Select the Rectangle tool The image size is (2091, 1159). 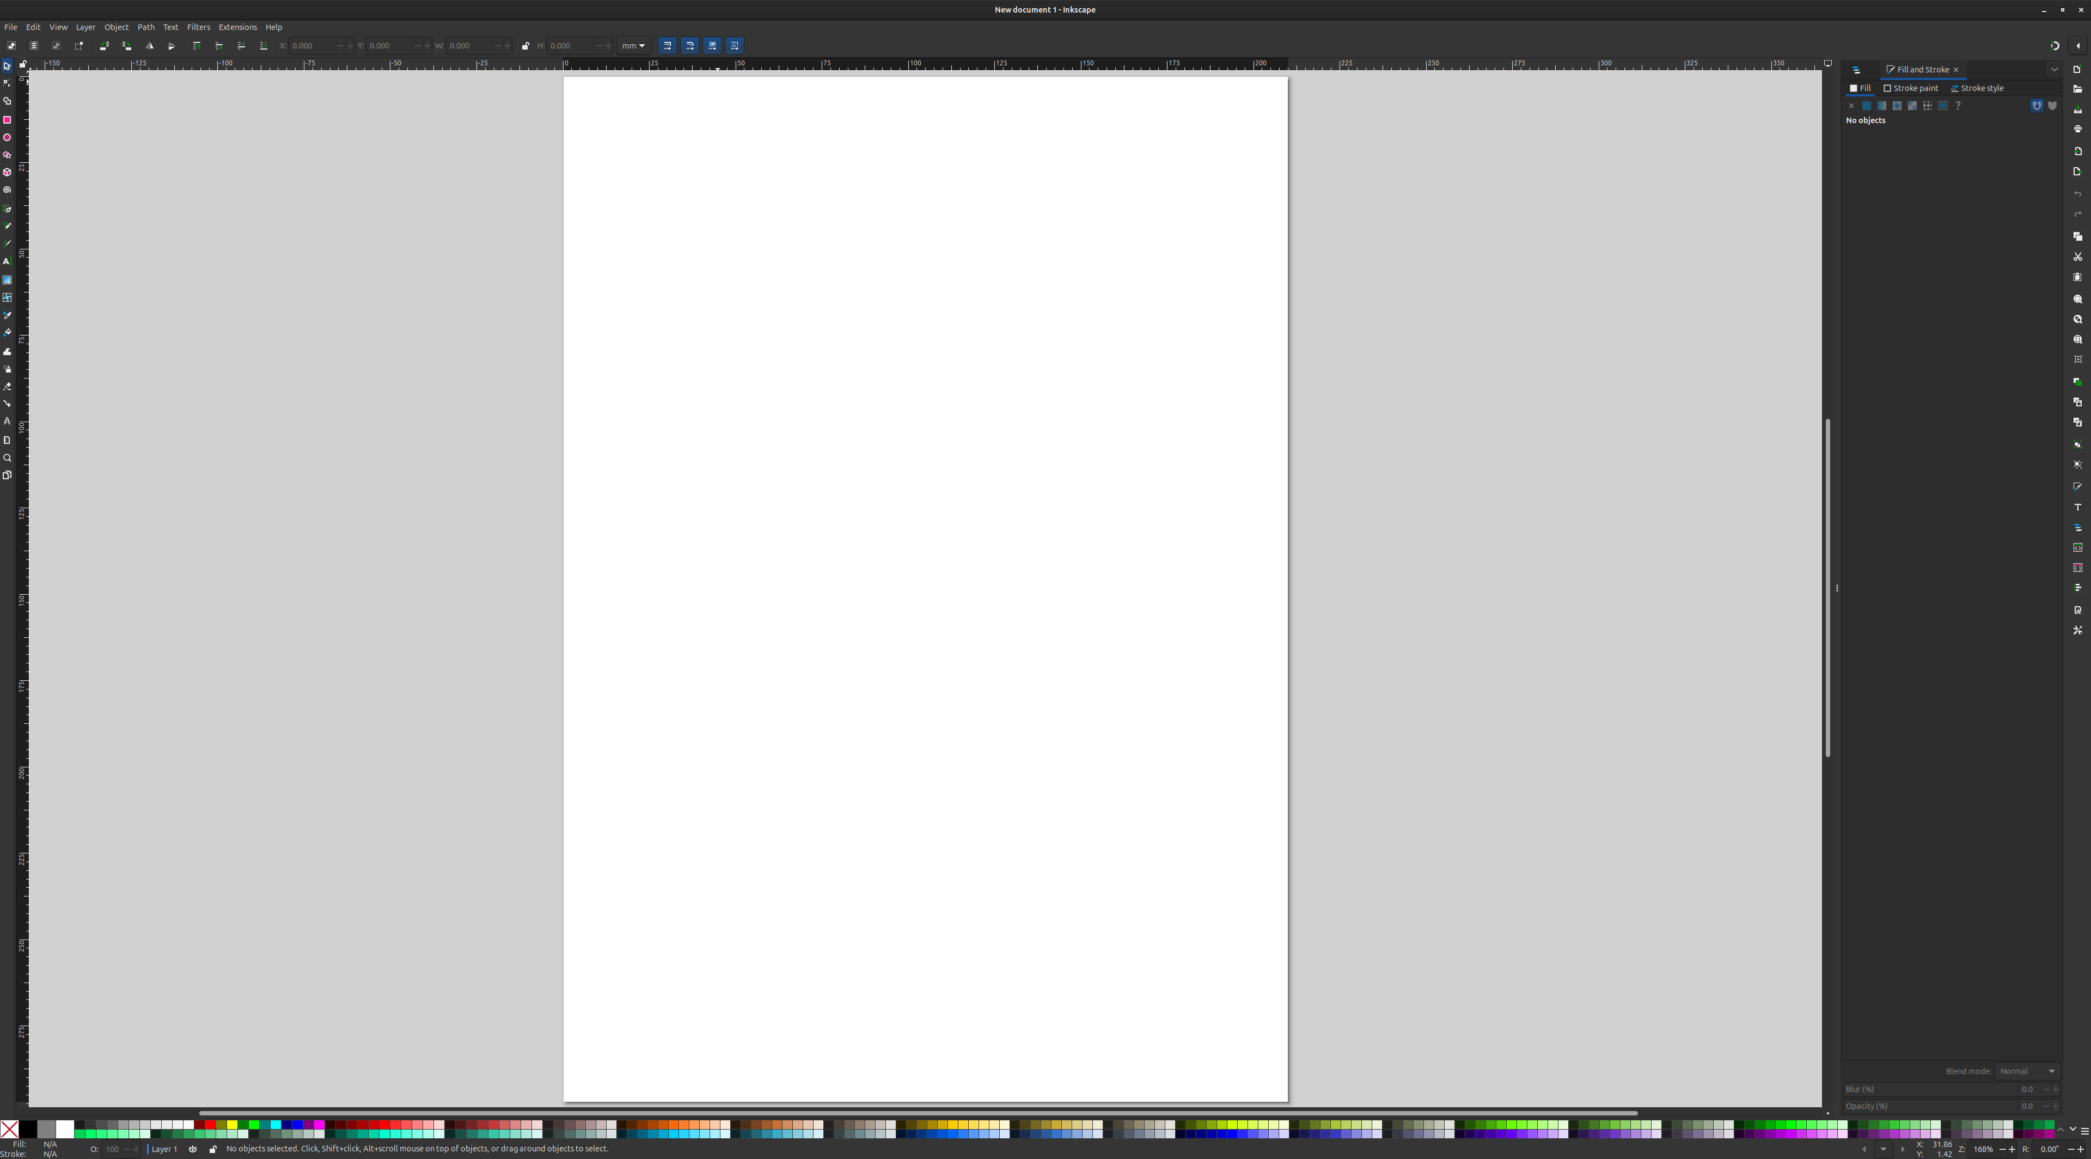(x=7, y=119)
